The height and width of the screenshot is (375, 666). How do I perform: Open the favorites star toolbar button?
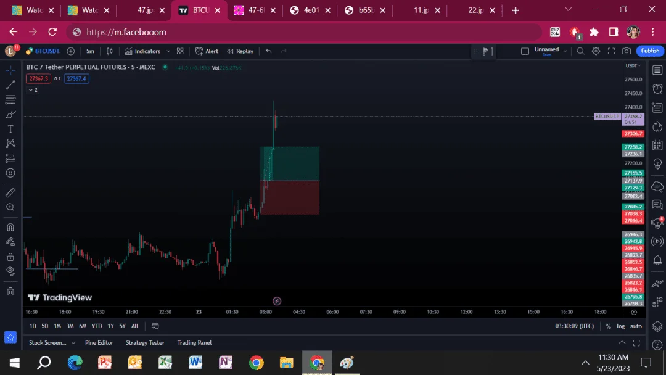pos(10,337)
